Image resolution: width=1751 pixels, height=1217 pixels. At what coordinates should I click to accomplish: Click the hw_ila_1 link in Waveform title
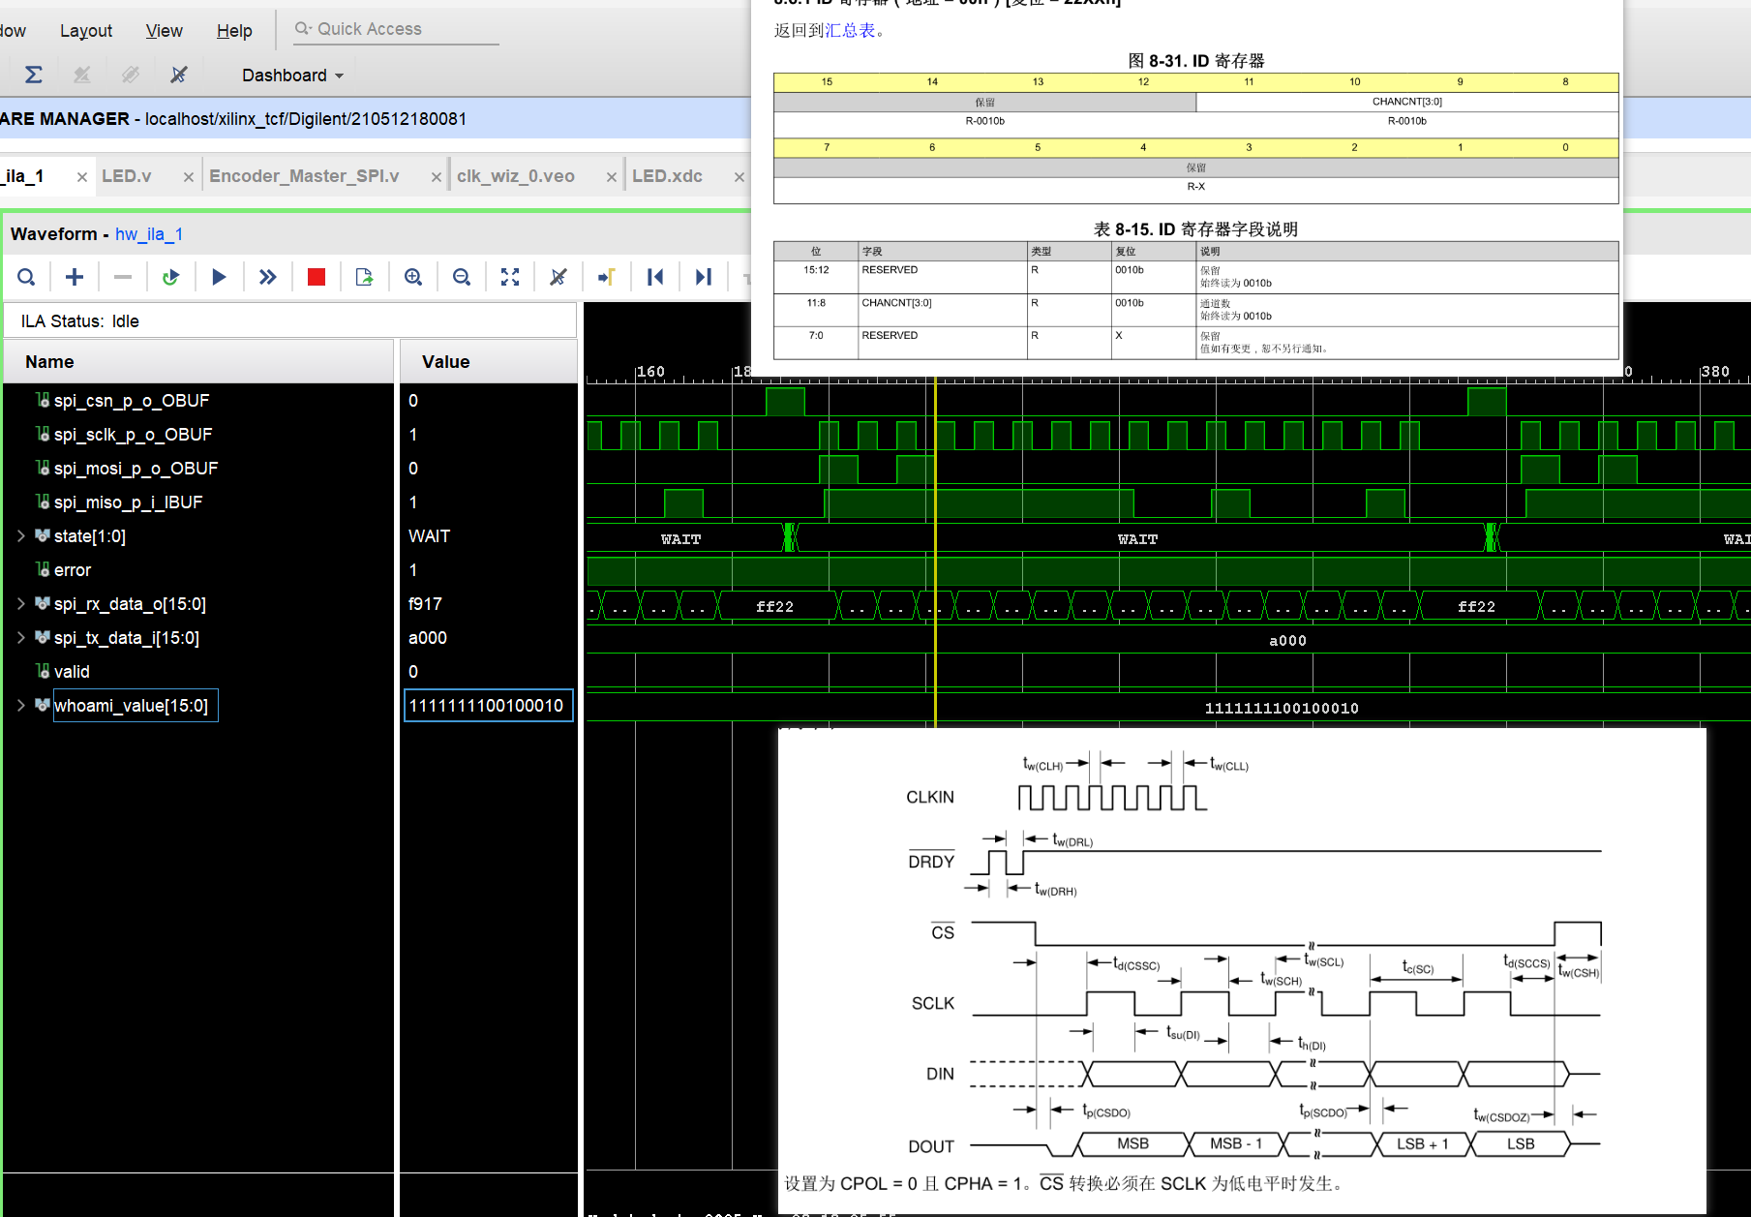(149, 234)
